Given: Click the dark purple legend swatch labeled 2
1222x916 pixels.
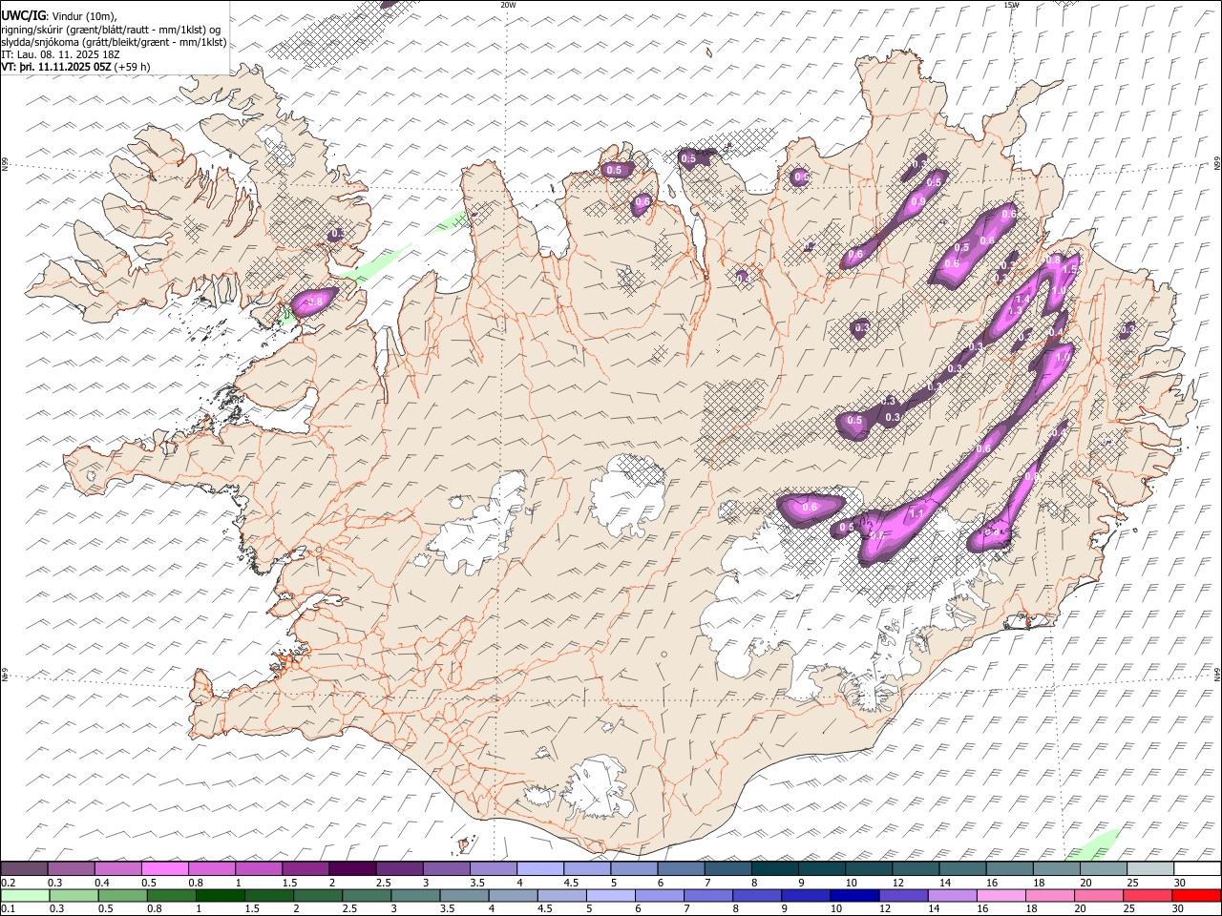Looking at the screenshot, I should 352,868.
